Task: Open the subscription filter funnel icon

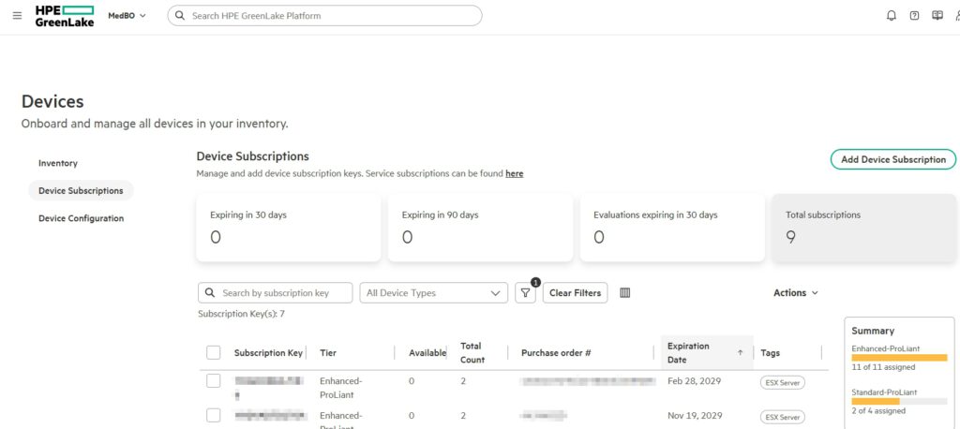Action: click(526, 293)
